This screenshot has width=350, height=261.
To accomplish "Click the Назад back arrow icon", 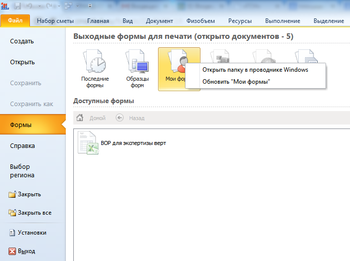I will tap(120, 118).
